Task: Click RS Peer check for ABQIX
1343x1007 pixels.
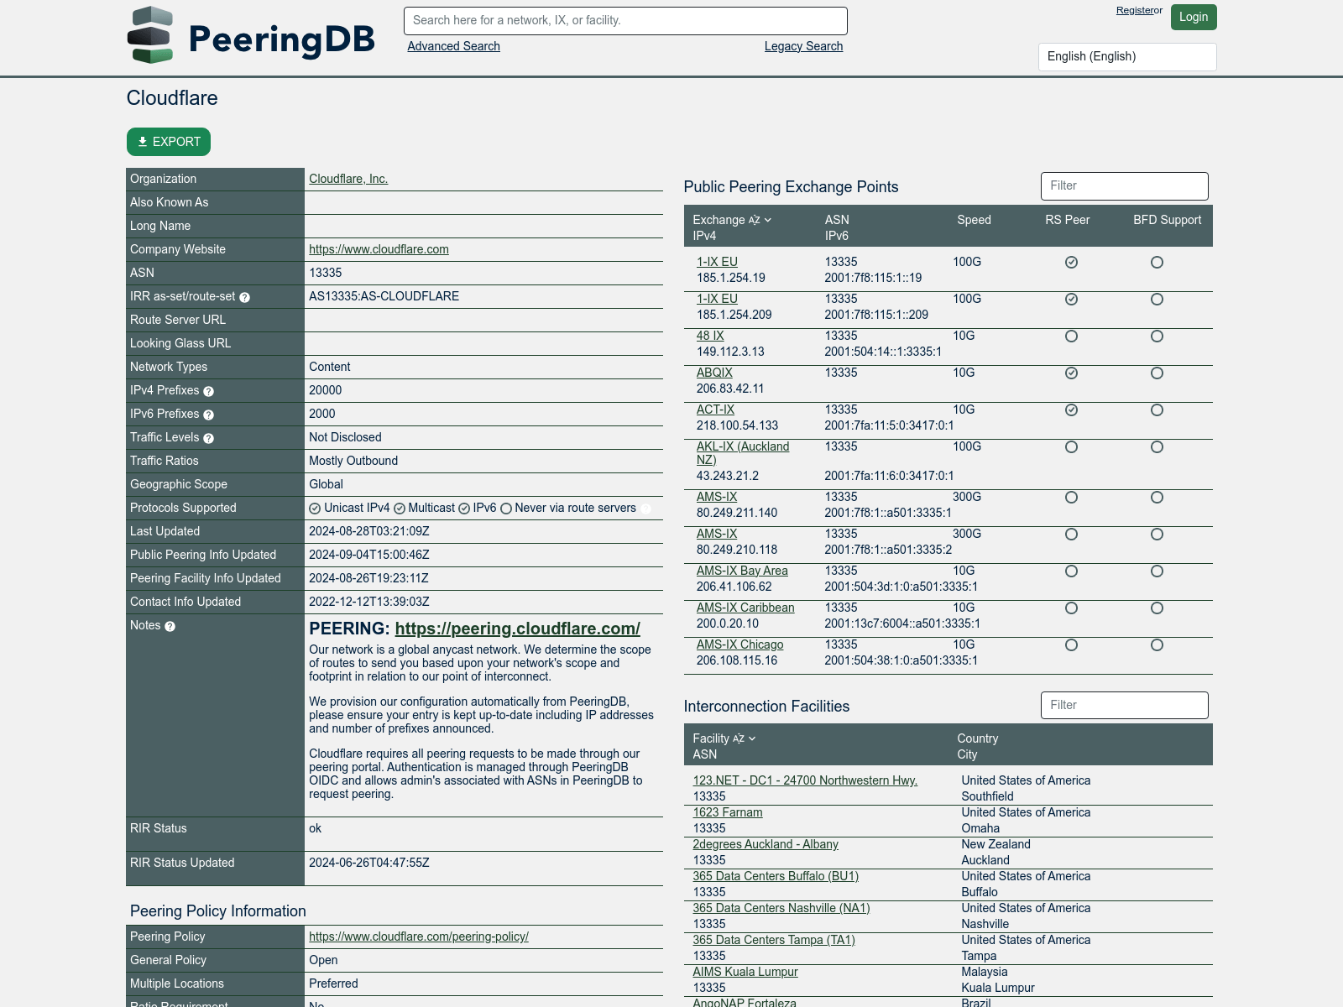Action: tap(1071, 373)
